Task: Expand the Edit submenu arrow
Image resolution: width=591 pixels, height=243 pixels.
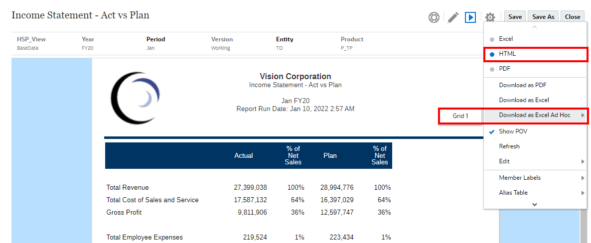Action: click(583, 161)
